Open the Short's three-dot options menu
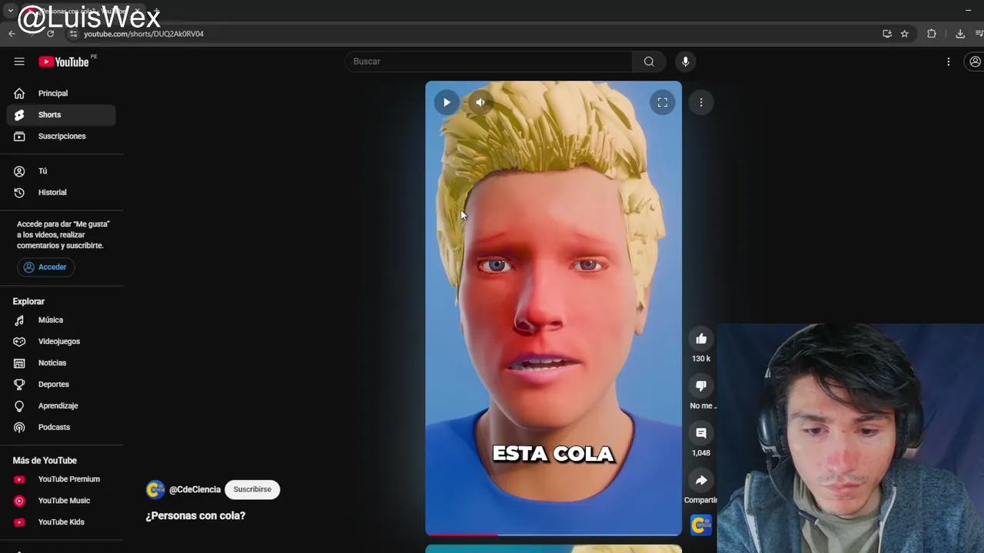This screenshot has height=553, width=984. click(701, 102)
